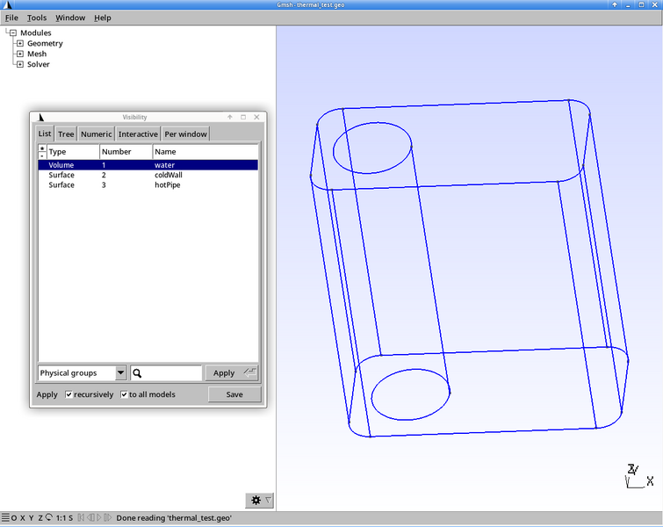Switch to the Tree tab

click(x=66, y=134)
